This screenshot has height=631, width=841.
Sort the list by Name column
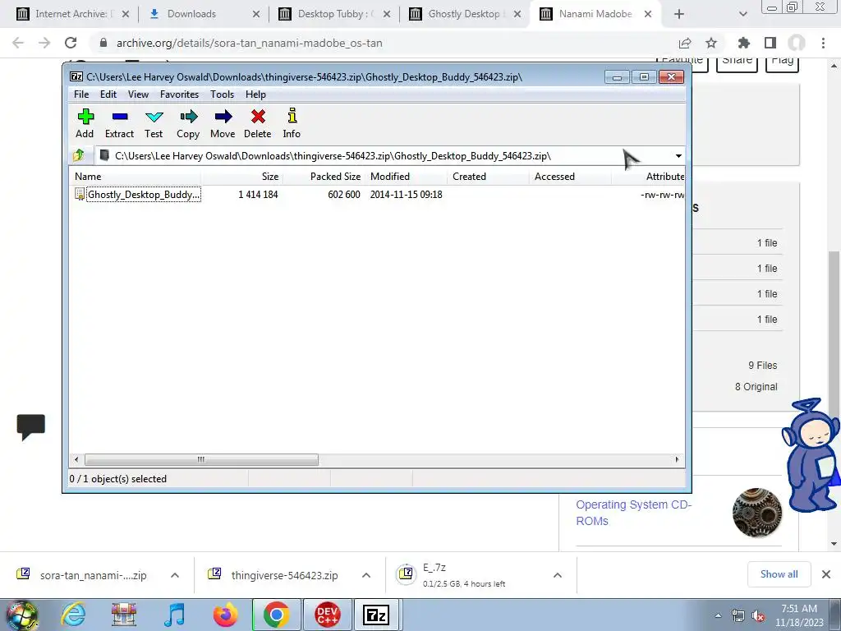[136, 177]
